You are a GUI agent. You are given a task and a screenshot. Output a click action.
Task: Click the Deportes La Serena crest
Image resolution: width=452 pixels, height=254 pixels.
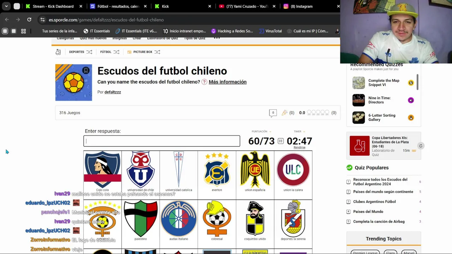coord(293,218)
